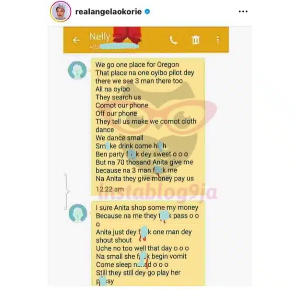Tap the blurred phone number under Nelly
Screen dimensions: 297x289
114,46
